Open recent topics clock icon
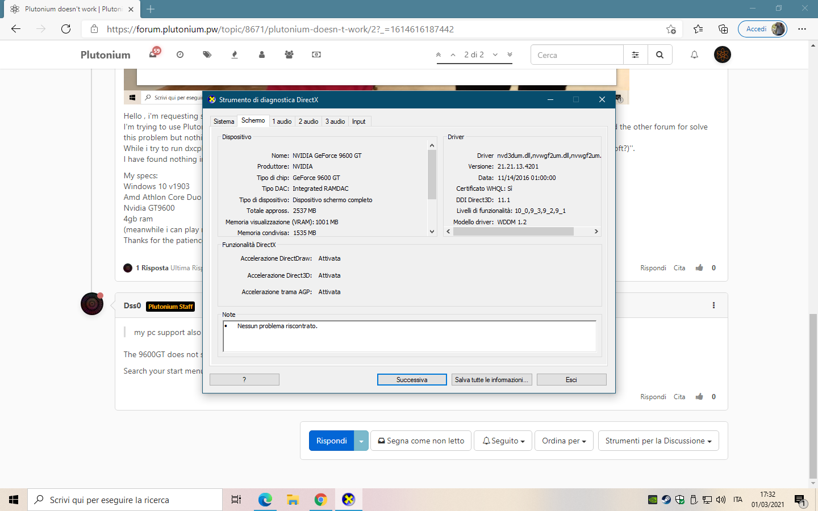818x511 pixels. 180,55
